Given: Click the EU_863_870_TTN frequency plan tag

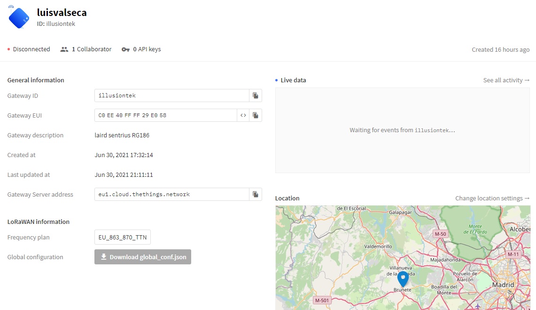Looking at the screenshot, I should pyautogui.click(x=123, y=237).
